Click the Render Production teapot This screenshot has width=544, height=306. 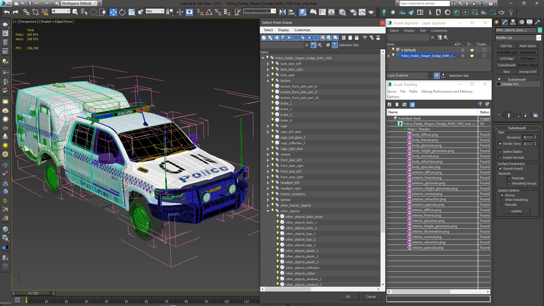tap(371, 12)
